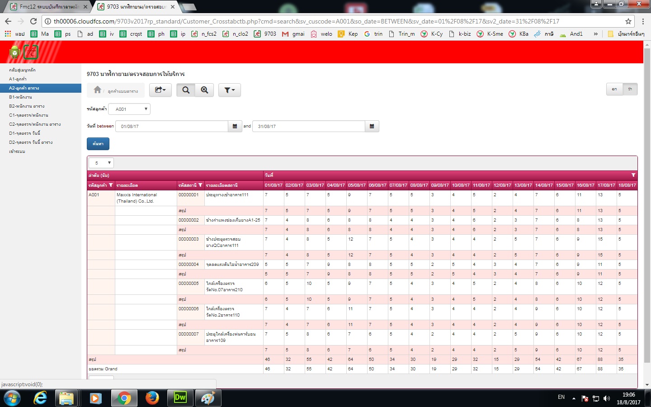The width and height of the screenshot is (651, 407).
Task: Click filter icon on location code column
Action: point(200,185)
